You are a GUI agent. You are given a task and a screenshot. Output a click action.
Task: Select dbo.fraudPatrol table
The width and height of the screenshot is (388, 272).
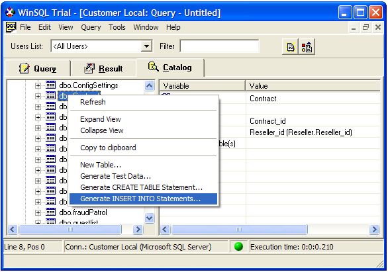[83, 212]
